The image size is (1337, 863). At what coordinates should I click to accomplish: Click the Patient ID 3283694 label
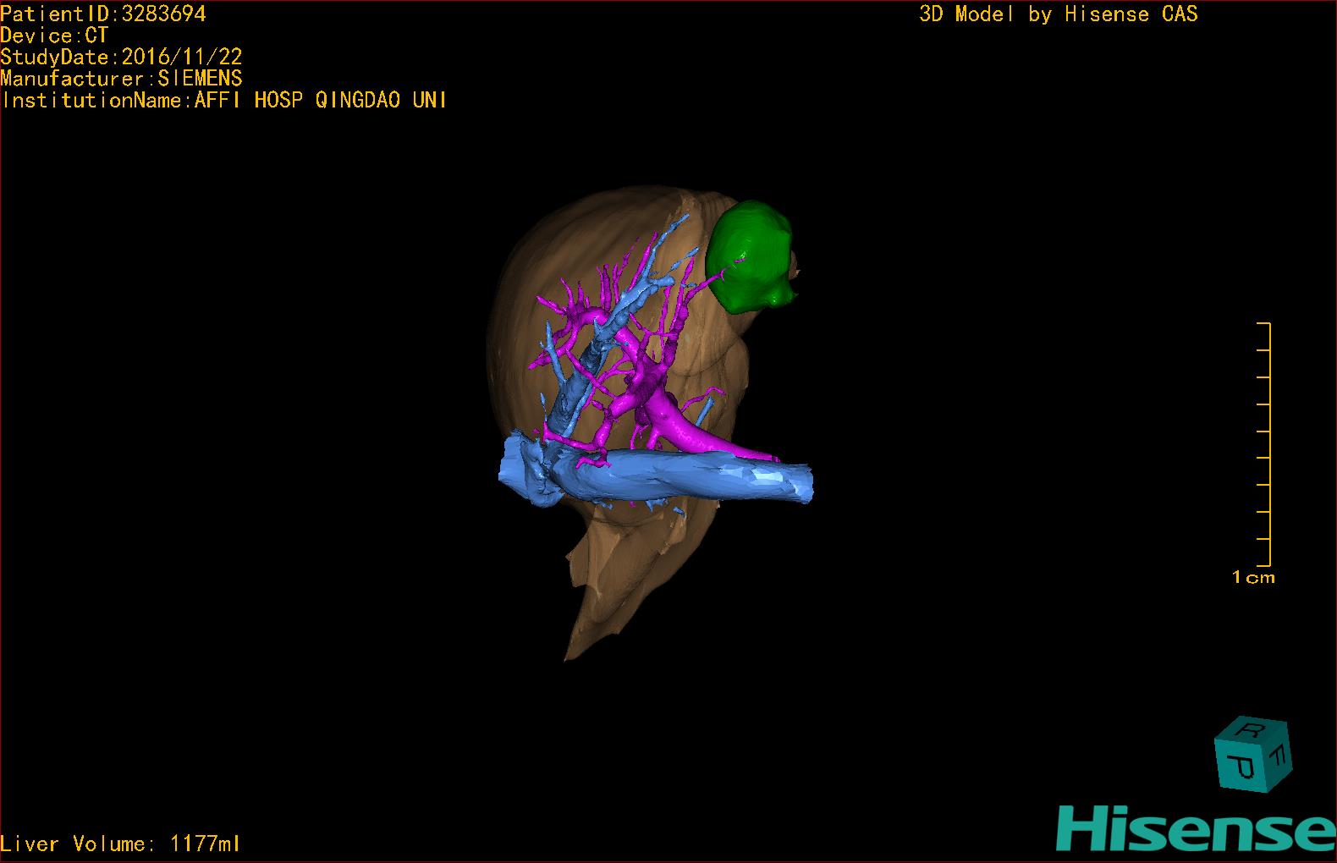pos(103,14)
